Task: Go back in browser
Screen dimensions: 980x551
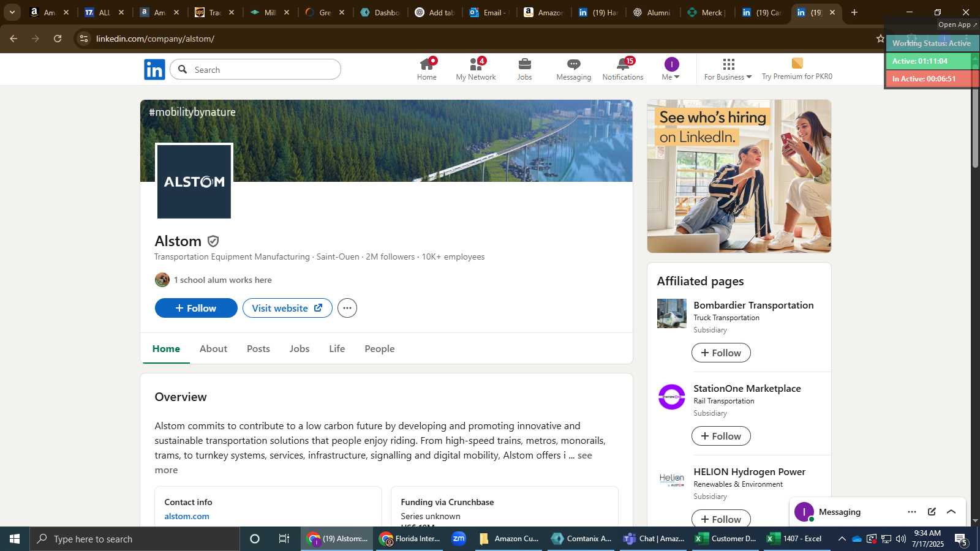Action: (13, 39)
